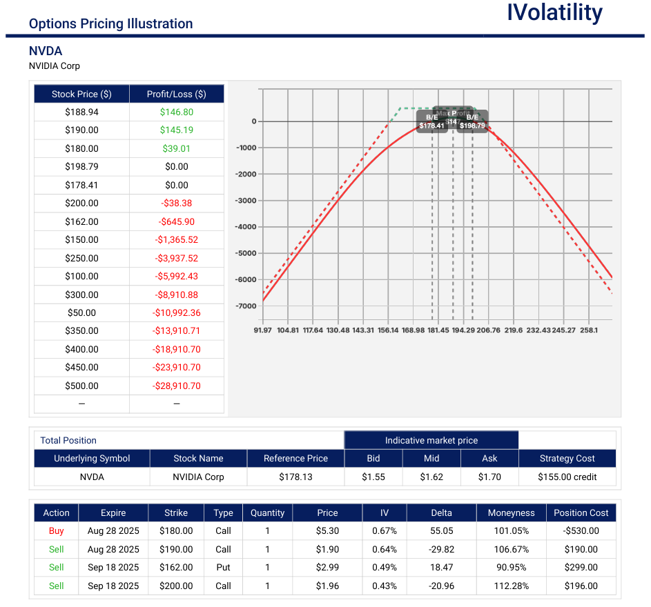Select the $450.00 stock price cell
The width and height of the screenshot is (651, 607).
click(x=81, y=367)
